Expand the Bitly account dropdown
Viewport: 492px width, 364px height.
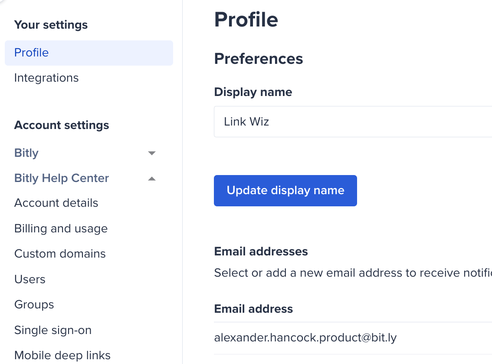pyautogui.click(x=151, y=153)
